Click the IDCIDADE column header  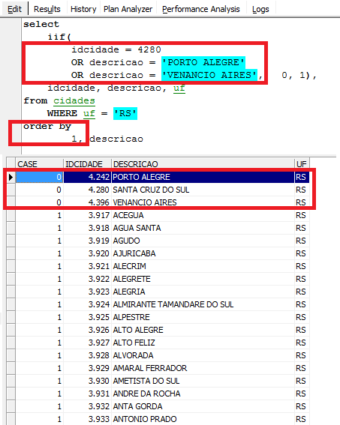click(87, 164)
